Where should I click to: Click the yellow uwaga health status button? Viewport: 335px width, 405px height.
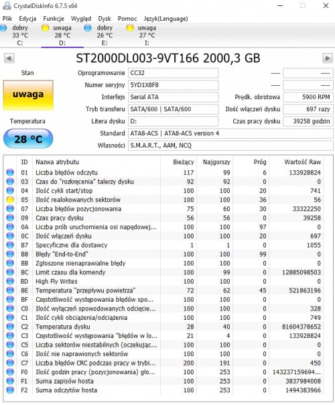(x=28, y=95)
